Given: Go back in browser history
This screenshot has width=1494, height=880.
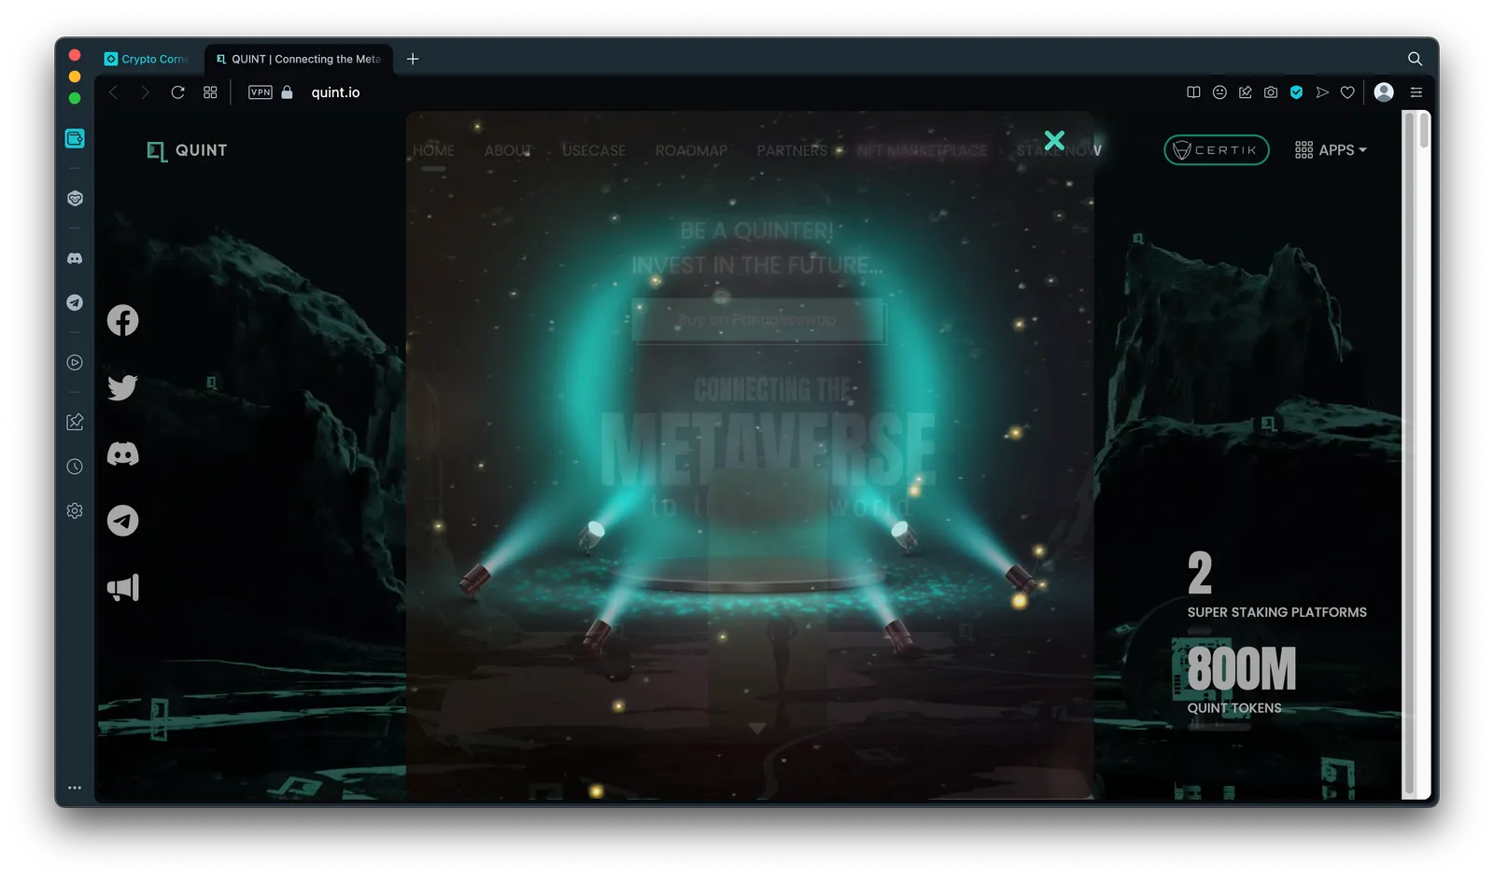Looking at the screenshot, I should [x=114, y=92].
